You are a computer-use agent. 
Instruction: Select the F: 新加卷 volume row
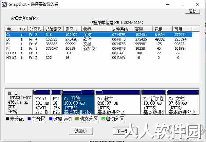99,48
